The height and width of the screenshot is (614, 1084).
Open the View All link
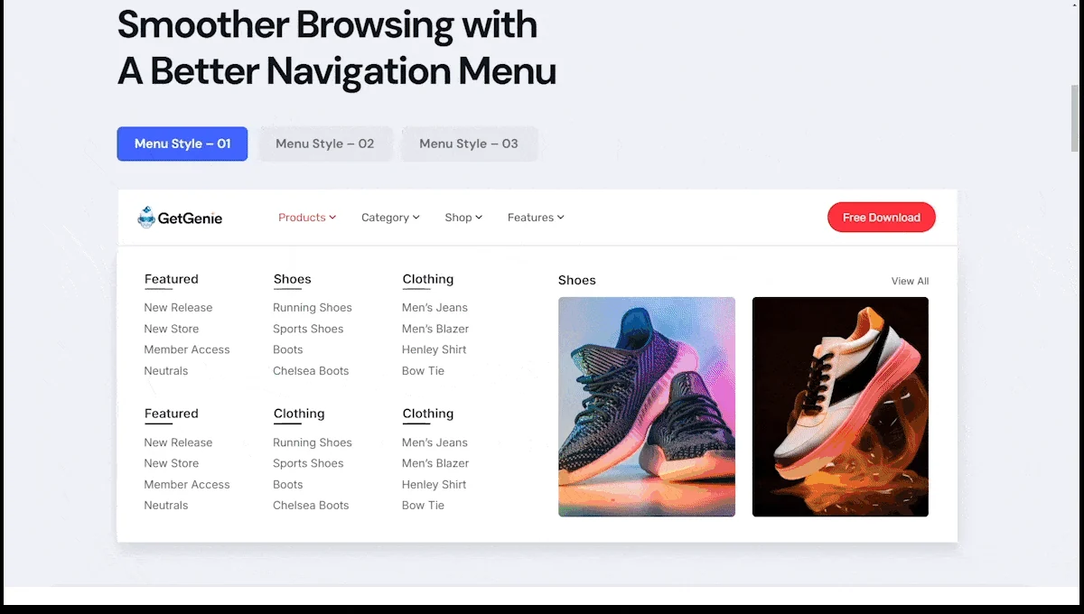pos(910,281)
